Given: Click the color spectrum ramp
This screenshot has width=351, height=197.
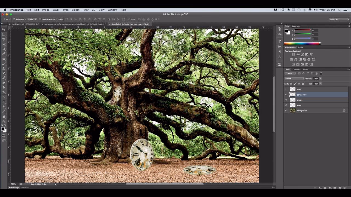Looking at the screenshot, I should click(x=302, y=44).
